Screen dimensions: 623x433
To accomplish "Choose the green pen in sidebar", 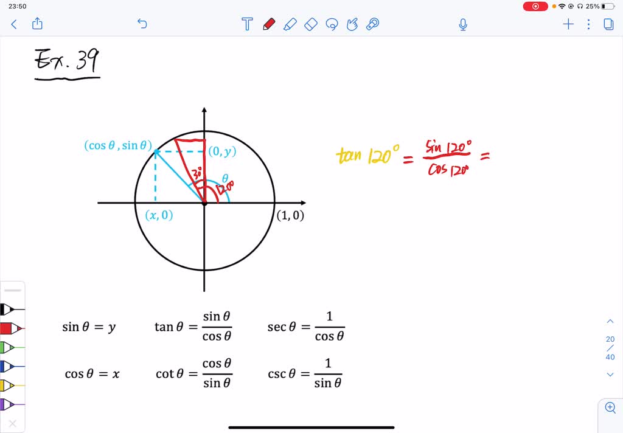I will click(x=12, y=348).
